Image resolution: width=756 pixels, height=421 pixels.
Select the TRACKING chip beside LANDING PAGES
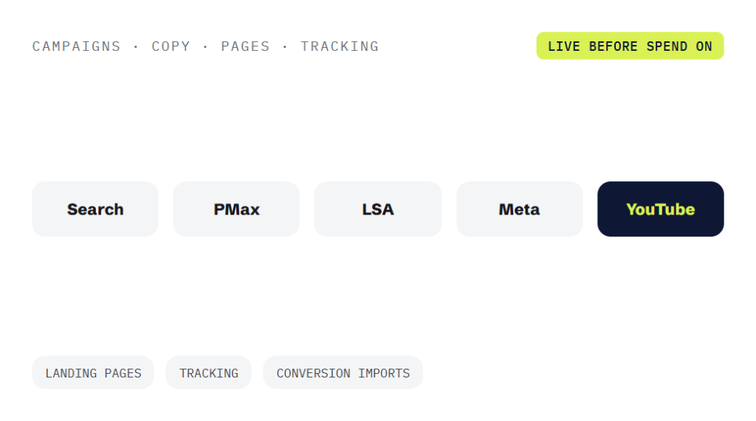point(209,373)
